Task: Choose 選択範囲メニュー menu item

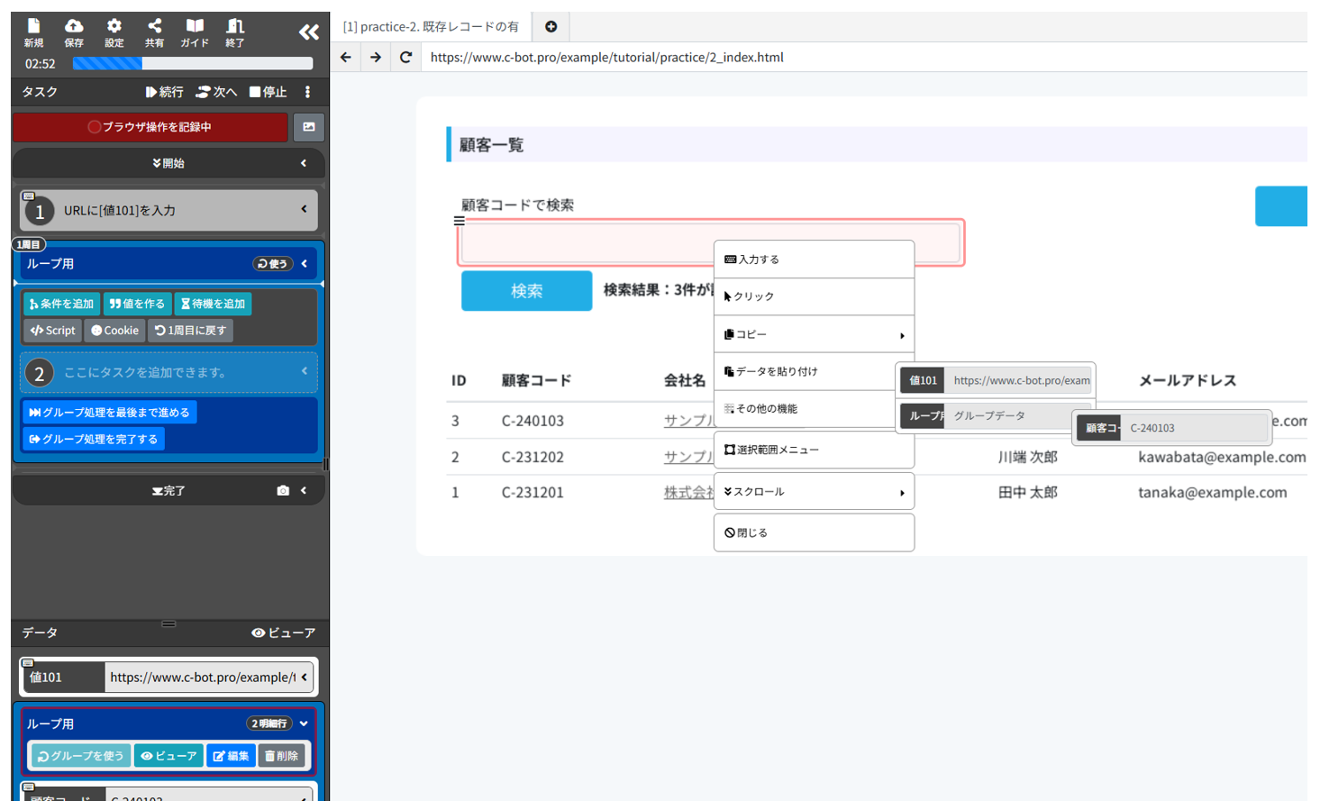Action: pos(814,450)
